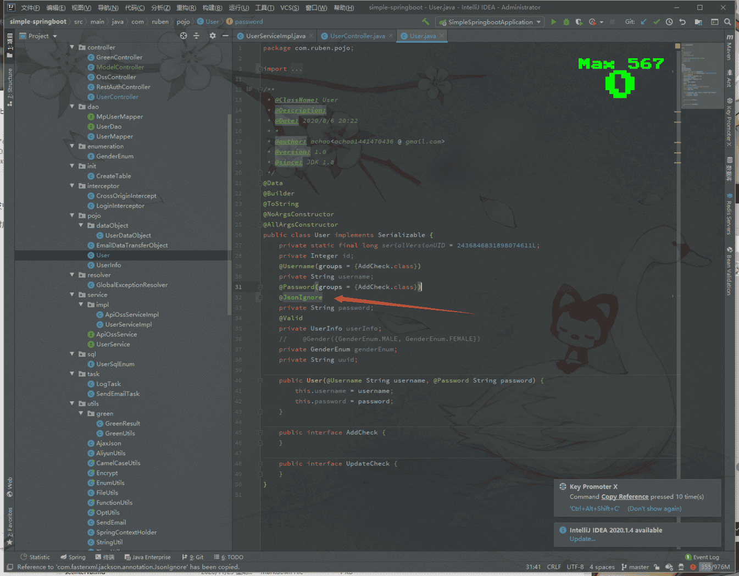Commit changes with Git checkmark icon
This screenshot has height=576, width=739.
click(656, 22)
